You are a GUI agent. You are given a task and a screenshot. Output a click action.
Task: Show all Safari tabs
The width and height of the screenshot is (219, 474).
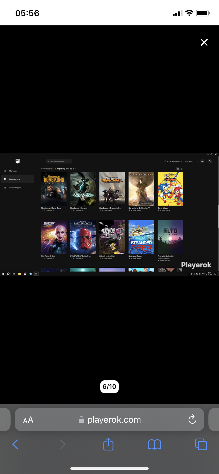(x=201, y=444)
